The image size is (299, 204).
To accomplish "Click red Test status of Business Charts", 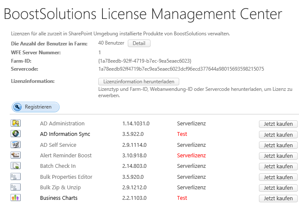I will [182, 198].
